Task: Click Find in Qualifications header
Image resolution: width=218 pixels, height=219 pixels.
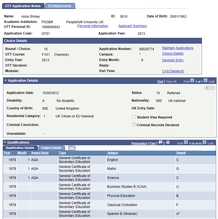Action: coord(153,143)
